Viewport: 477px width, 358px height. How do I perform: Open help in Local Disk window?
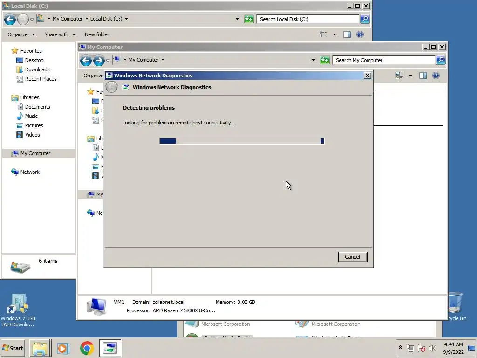360,34
